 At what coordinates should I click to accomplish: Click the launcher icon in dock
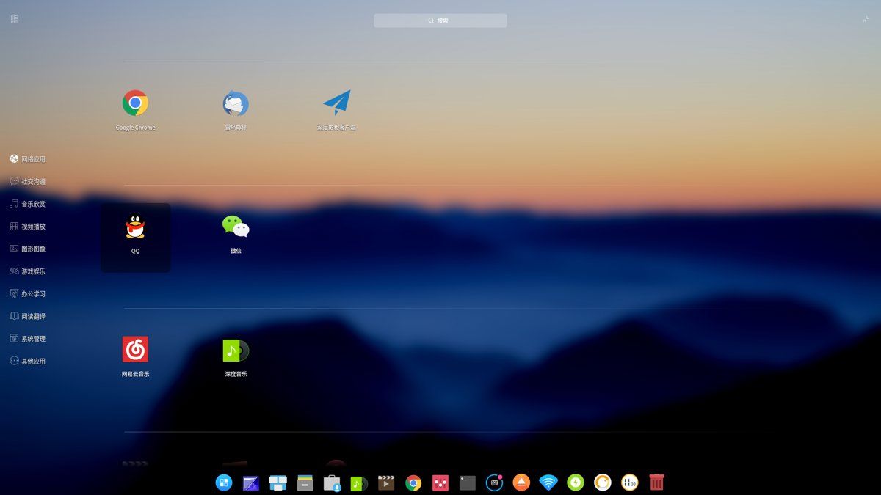(224, 483)
